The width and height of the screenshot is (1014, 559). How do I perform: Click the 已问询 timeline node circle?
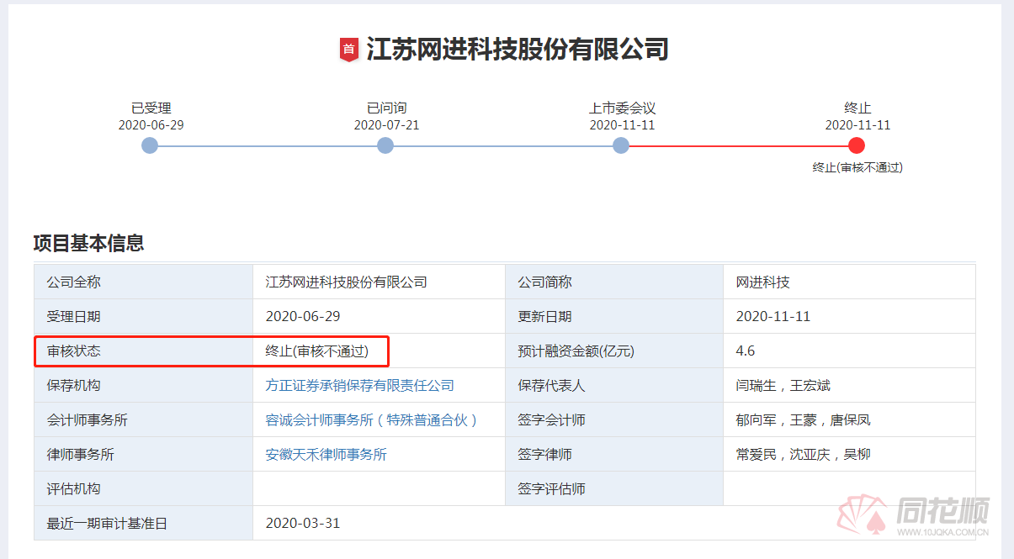coord(385,145)
